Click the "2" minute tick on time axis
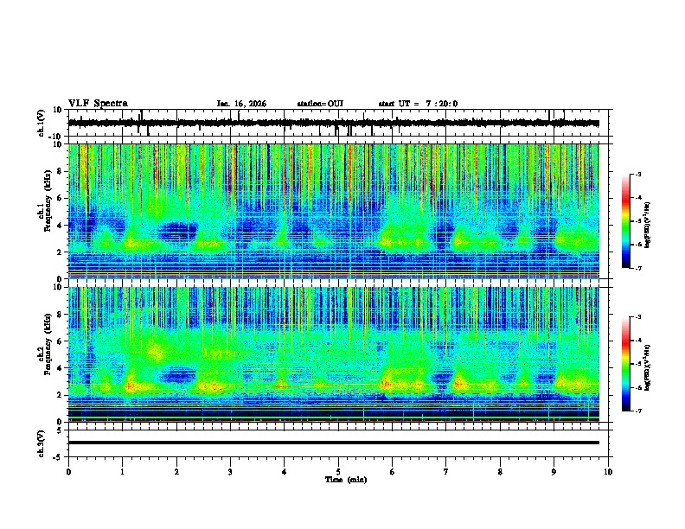The height and width of the screenshot is (529, 685). pyautogui.click(x=176, y=472)
